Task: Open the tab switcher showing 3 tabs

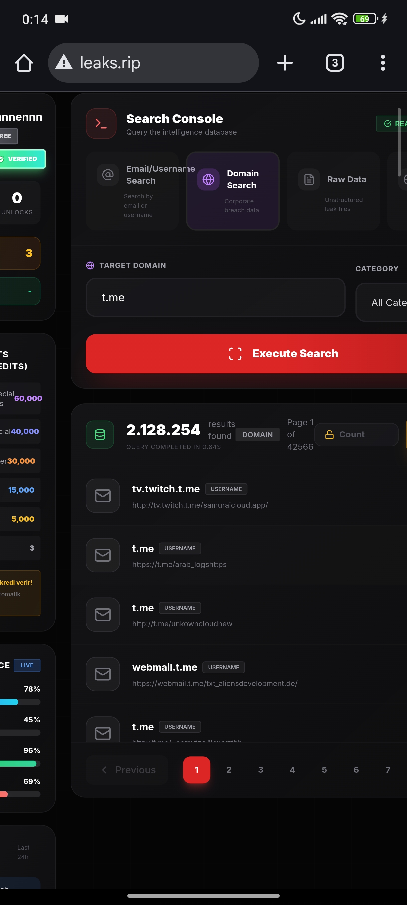Action: (335, 63)
